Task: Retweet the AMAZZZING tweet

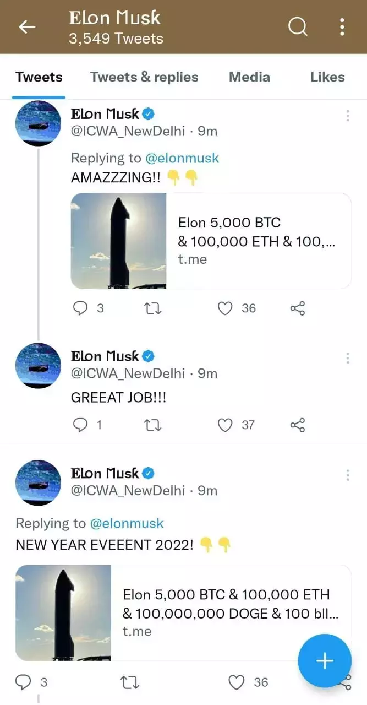Action: click(152, 308)
